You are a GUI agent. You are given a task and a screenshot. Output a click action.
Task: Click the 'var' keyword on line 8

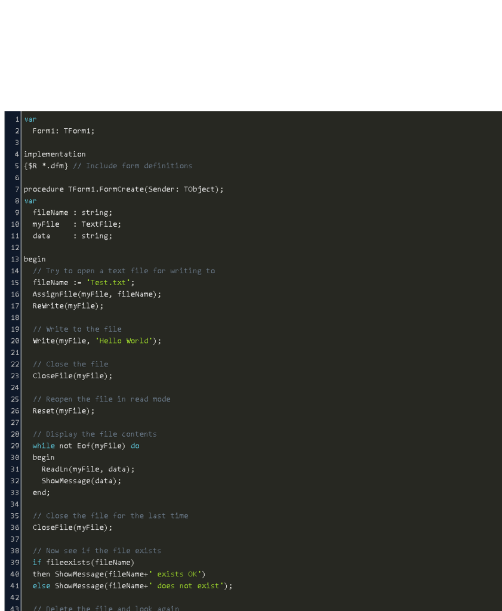click(x=30, y=201)
